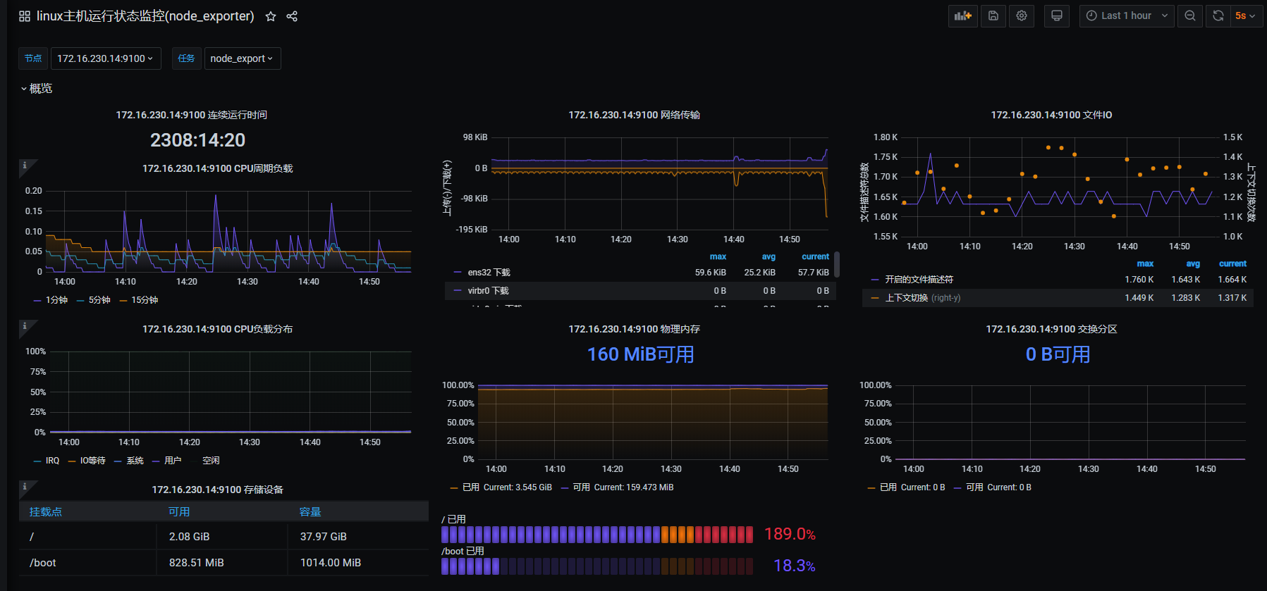This screenshot has height=591, width=1267.
Task: Open dashboard settings gear
Action: click(1022, 15)
